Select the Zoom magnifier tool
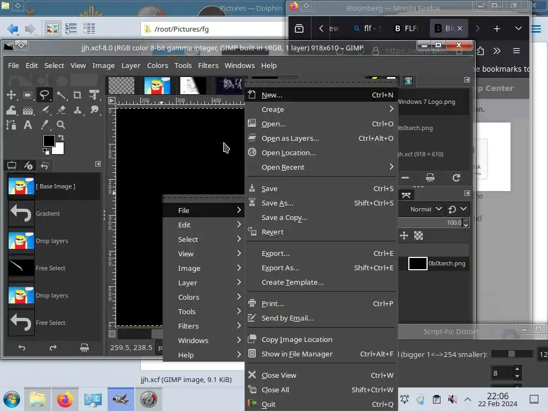This screenshot has width=548, height=411. 61,125
